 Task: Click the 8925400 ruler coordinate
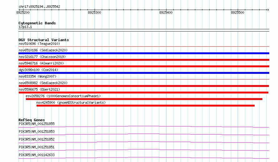point(166,12)
